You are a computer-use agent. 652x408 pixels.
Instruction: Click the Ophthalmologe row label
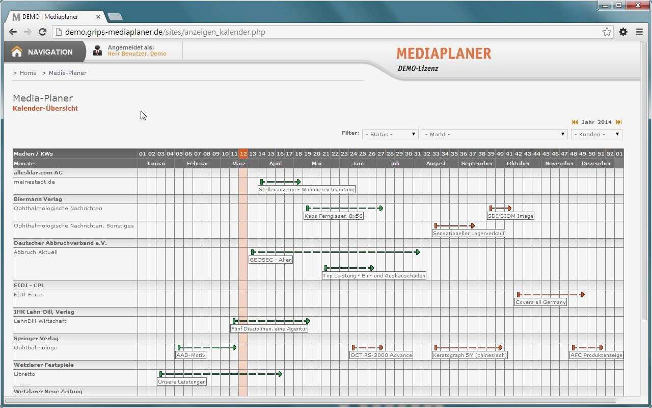coord(36,347)
